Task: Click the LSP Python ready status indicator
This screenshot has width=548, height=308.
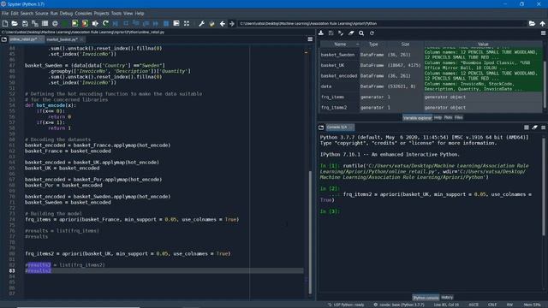Action: [x=346, y=305]
